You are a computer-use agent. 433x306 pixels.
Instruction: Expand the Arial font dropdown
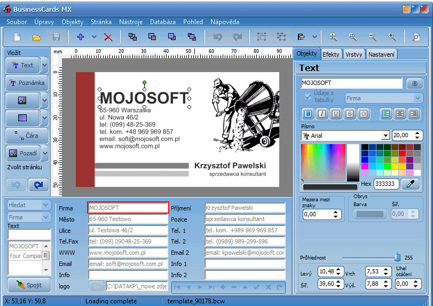[385, 136]
